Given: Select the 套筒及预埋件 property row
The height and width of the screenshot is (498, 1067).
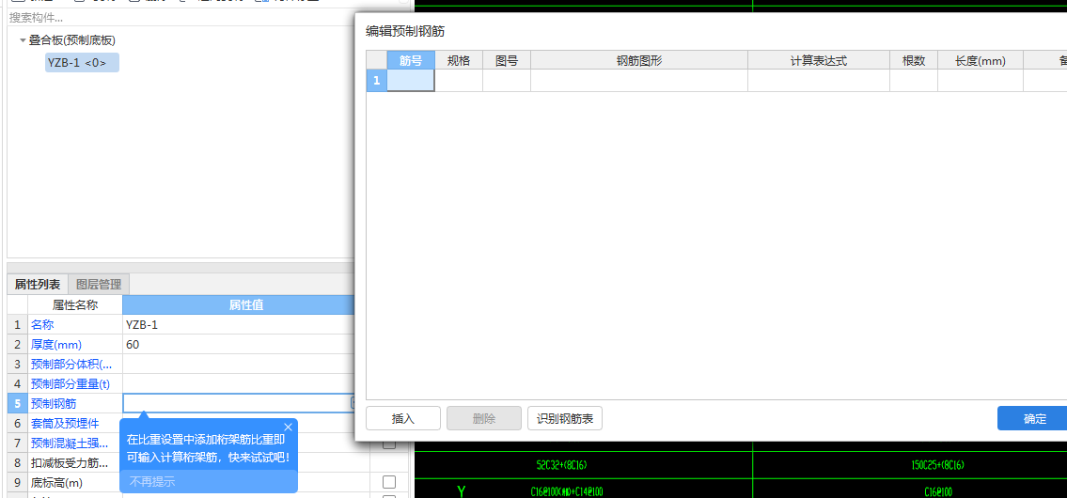Looking at the screenshot, I should point(75,423).
